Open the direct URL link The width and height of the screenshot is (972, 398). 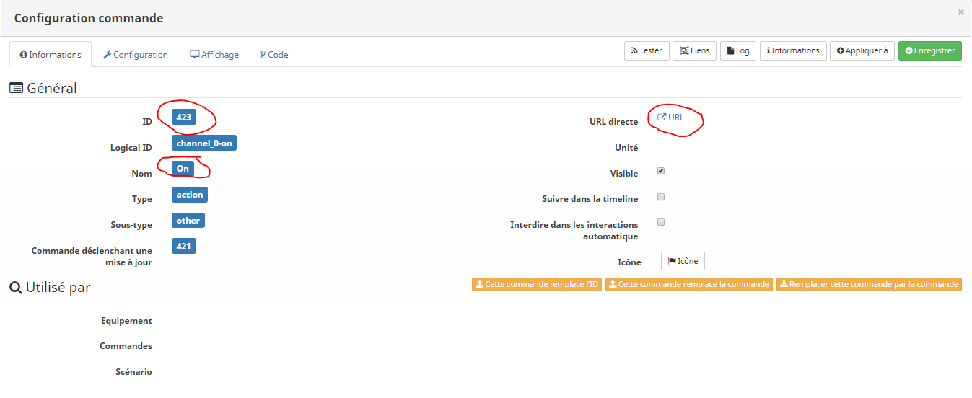(671, 117)
